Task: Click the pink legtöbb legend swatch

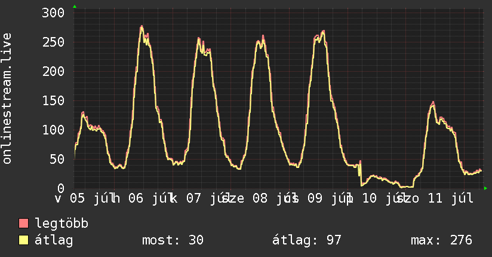Action: point(23,224)
